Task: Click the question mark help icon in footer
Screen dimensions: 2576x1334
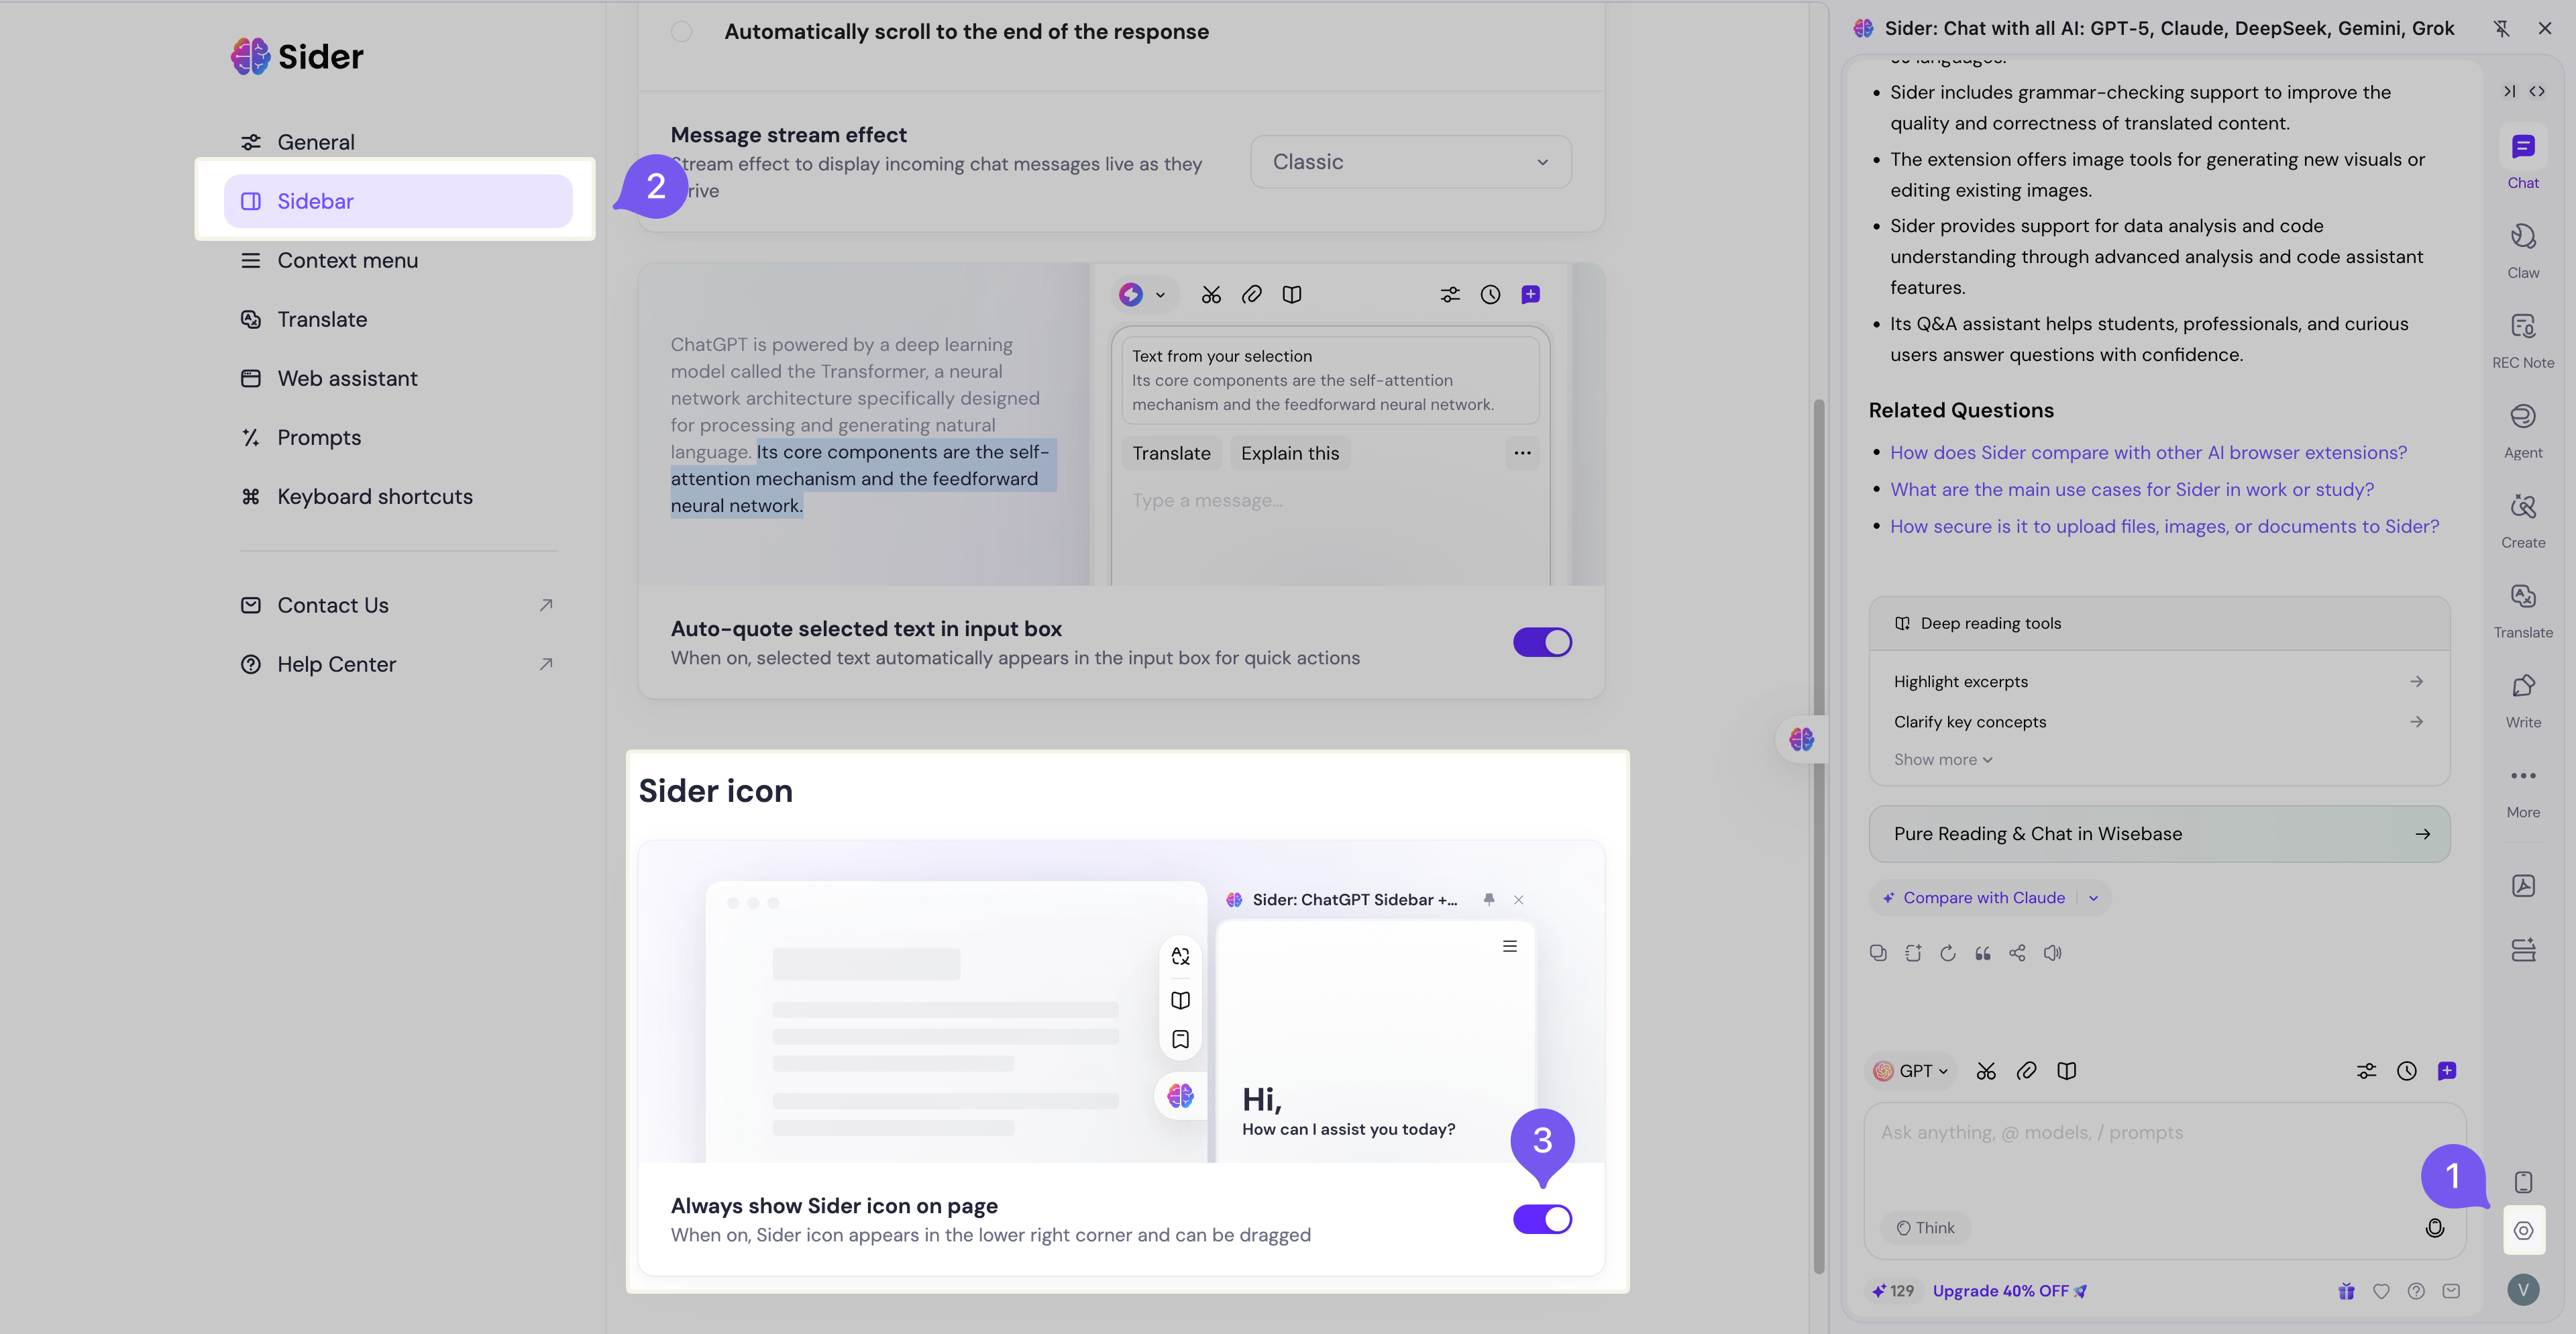Action: [2416, 1291]
